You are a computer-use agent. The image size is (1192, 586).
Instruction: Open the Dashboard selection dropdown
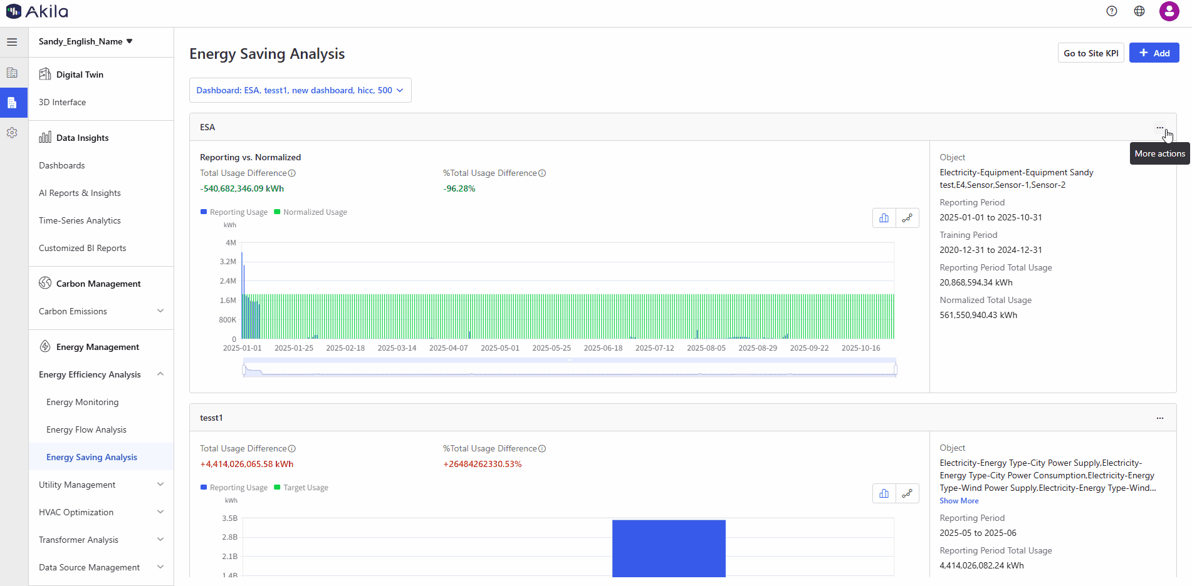click(x=300, y=90)
